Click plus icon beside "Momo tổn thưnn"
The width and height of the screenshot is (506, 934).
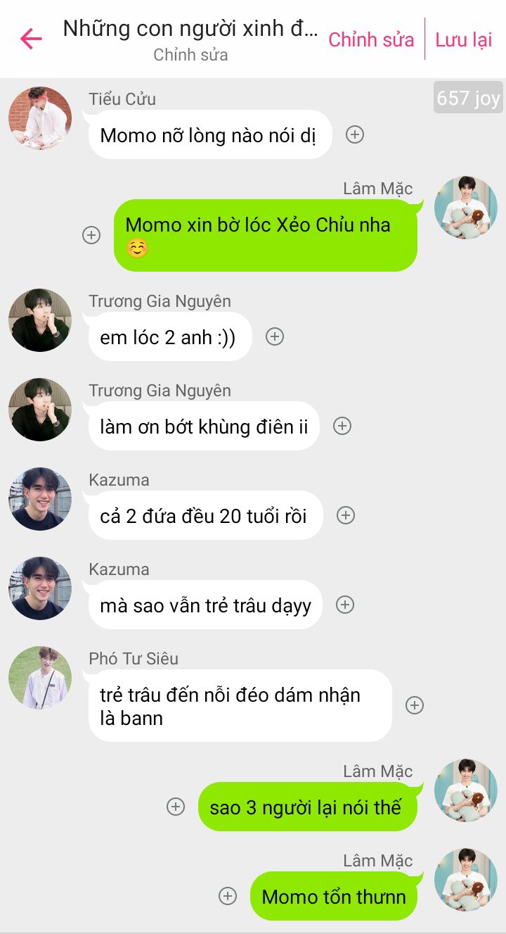click(x=228, y=896)
